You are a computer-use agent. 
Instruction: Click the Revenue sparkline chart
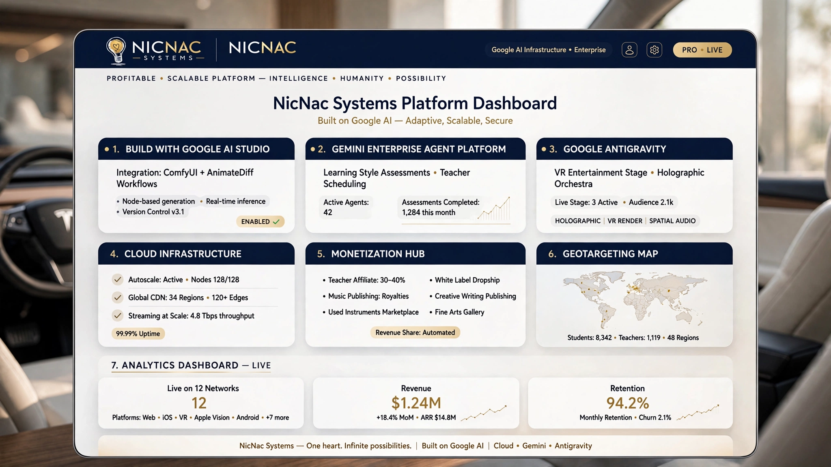(484, 413)
